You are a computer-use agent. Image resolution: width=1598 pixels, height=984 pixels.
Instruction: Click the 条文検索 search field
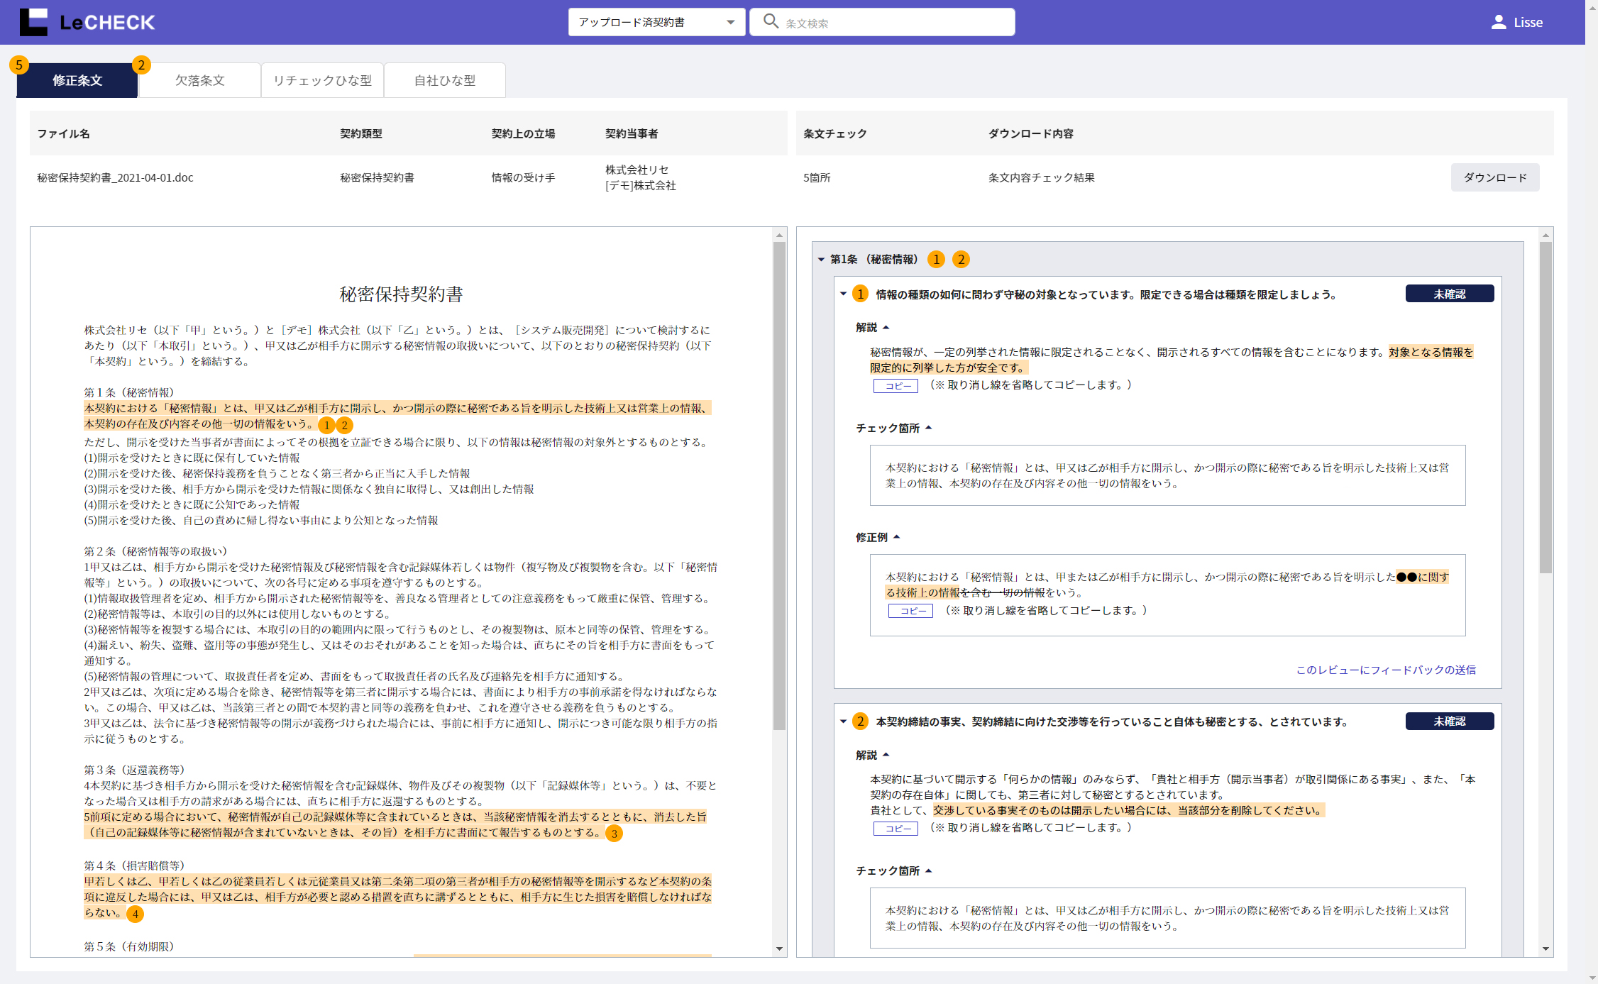(x=882, y=22)
